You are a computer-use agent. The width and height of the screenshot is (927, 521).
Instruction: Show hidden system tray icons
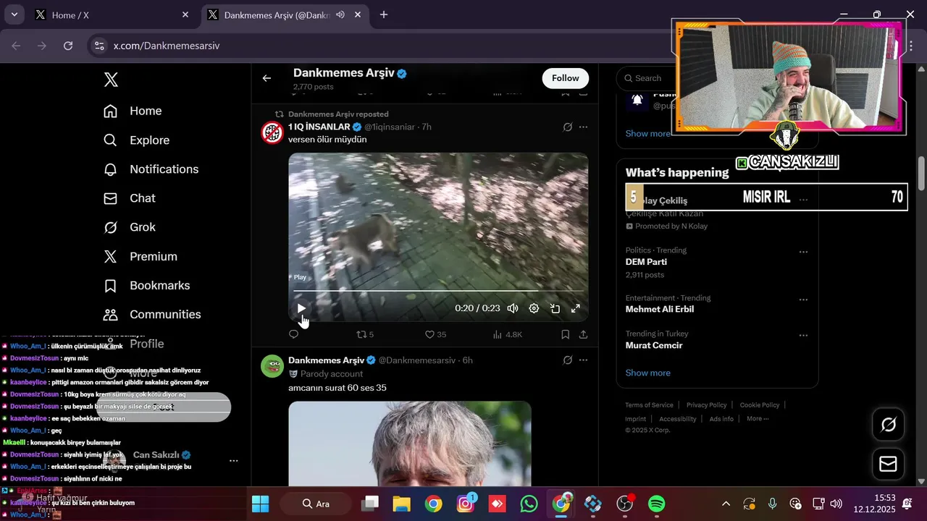726,504
